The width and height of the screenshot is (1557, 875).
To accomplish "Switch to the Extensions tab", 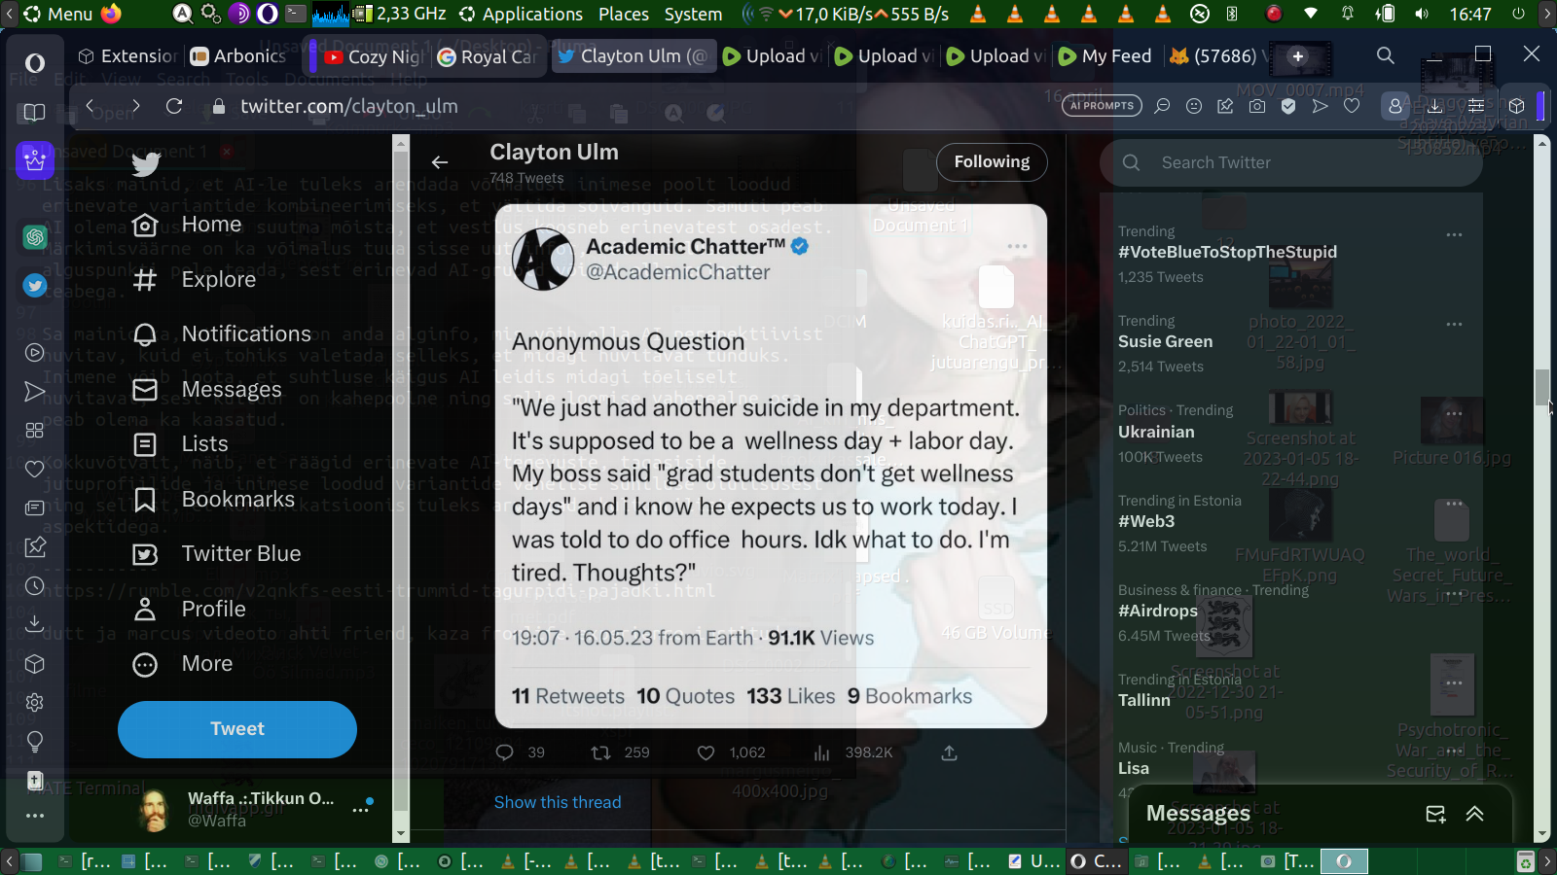I will click(127, 56).
